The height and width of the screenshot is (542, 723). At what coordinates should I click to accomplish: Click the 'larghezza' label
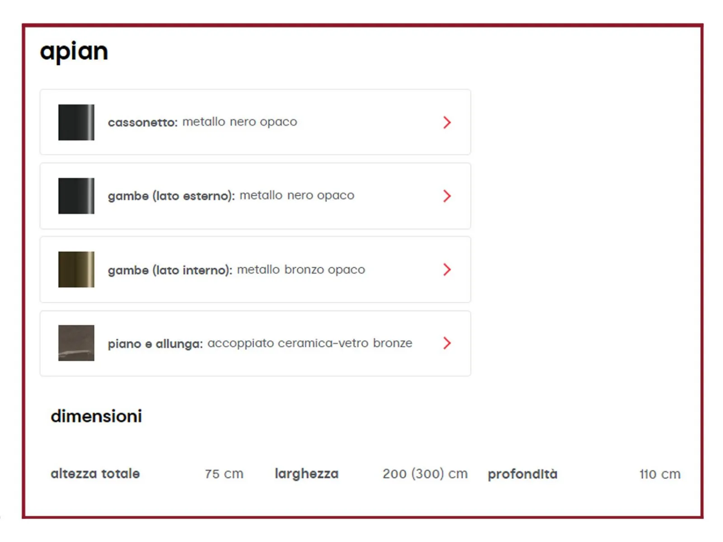(307, 474)
